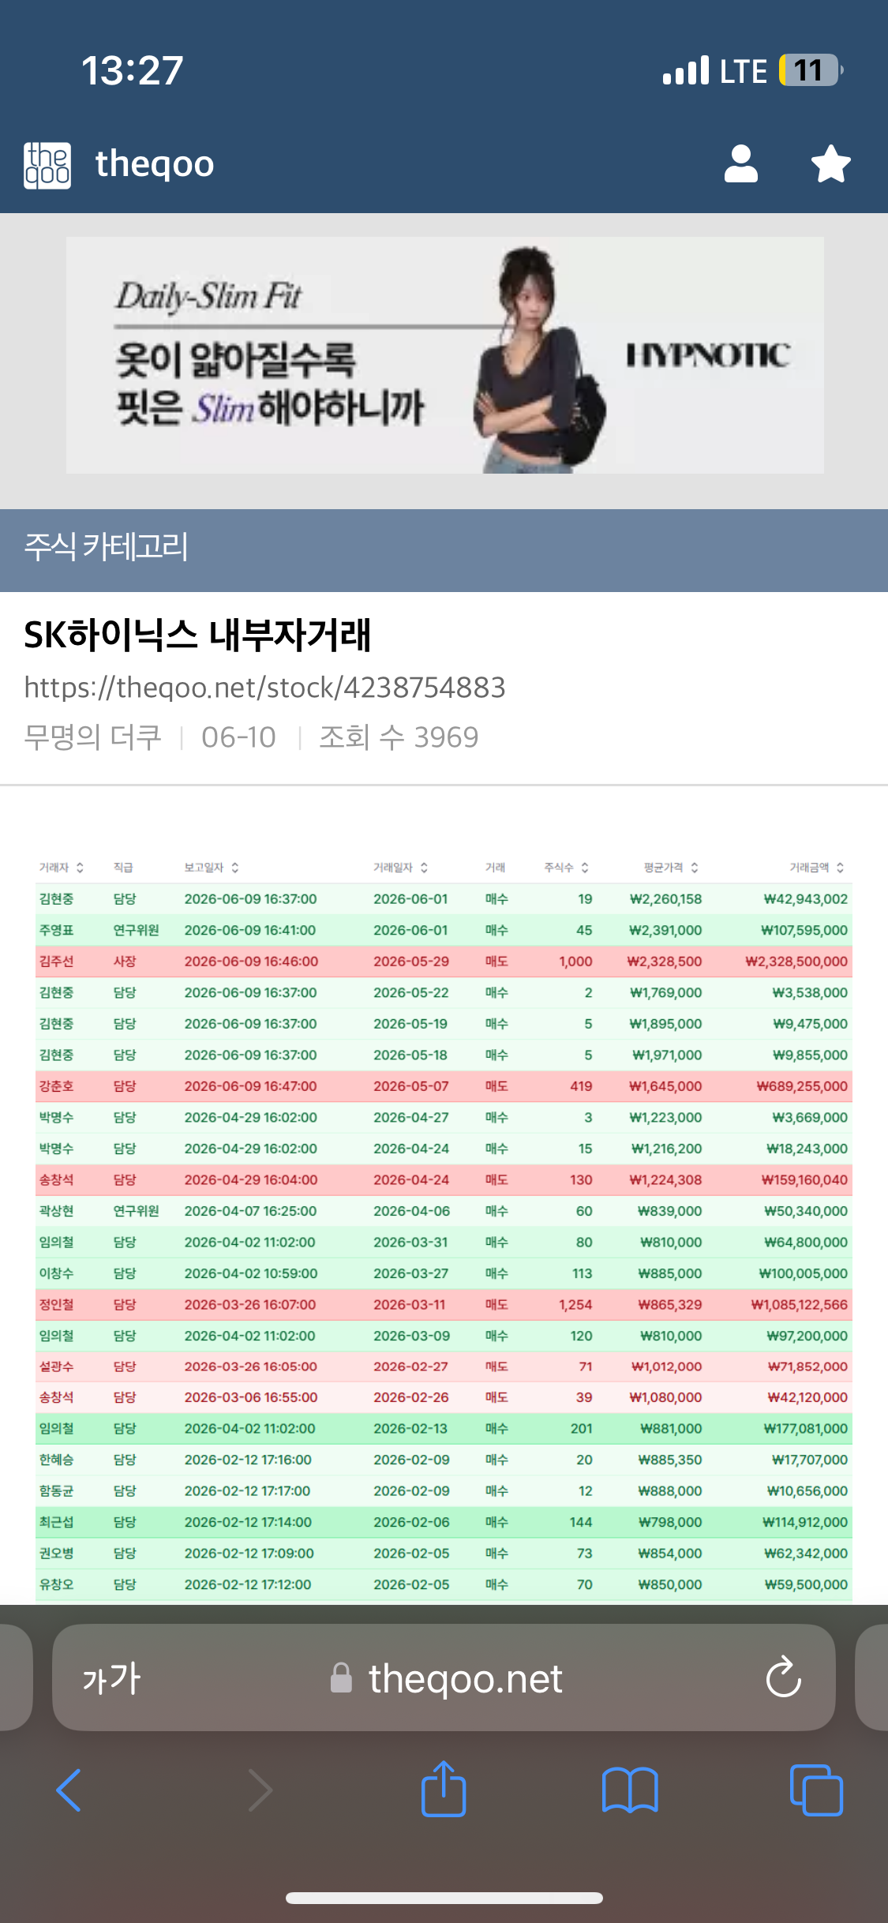The height and width of the screenshot is (1923, 888).
Task: Open the user profile icon
Action: pyautogui.click(x=741, y=164)
